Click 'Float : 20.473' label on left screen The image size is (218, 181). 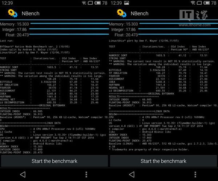tap(17, 35)
